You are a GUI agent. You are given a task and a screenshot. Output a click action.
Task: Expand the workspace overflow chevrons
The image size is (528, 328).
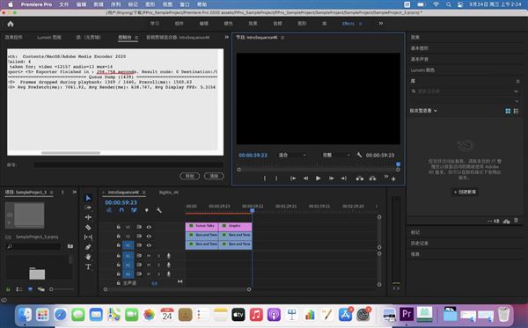click(x=381, y=23)
